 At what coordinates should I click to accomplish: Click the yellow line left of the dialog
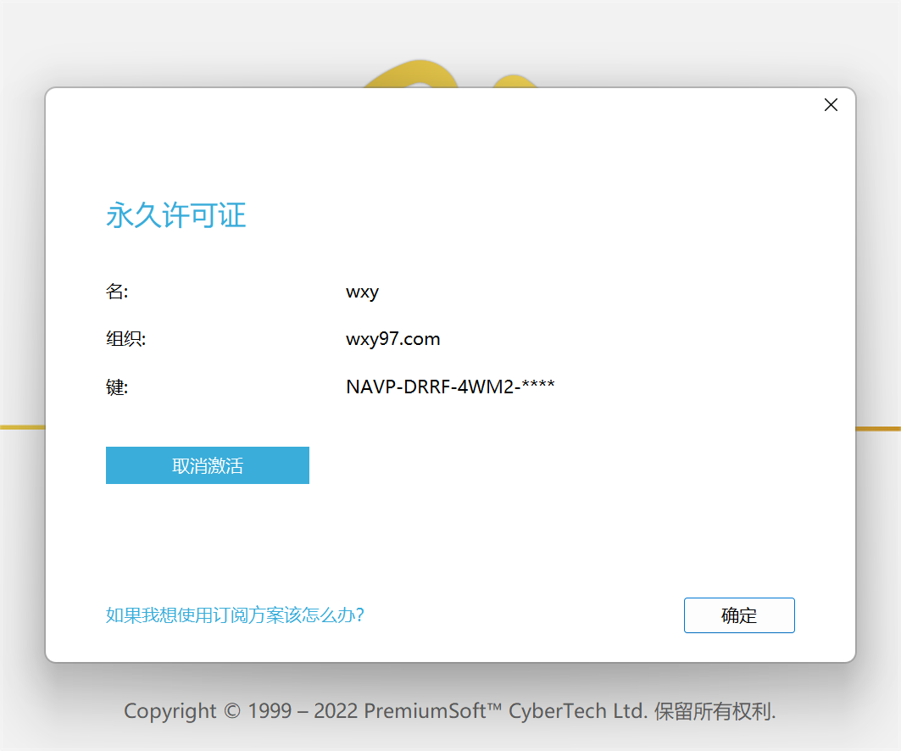[x=22, y=427]
